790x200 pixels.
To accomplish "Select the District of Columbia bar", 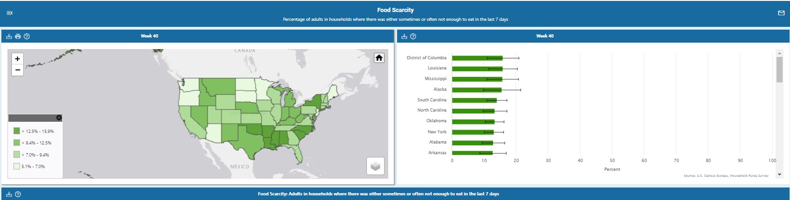I will [477, 58].
